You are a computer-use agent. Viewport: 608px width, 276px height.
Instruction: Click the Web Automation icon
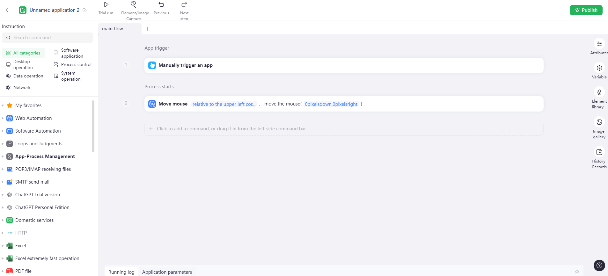(10, 118)
